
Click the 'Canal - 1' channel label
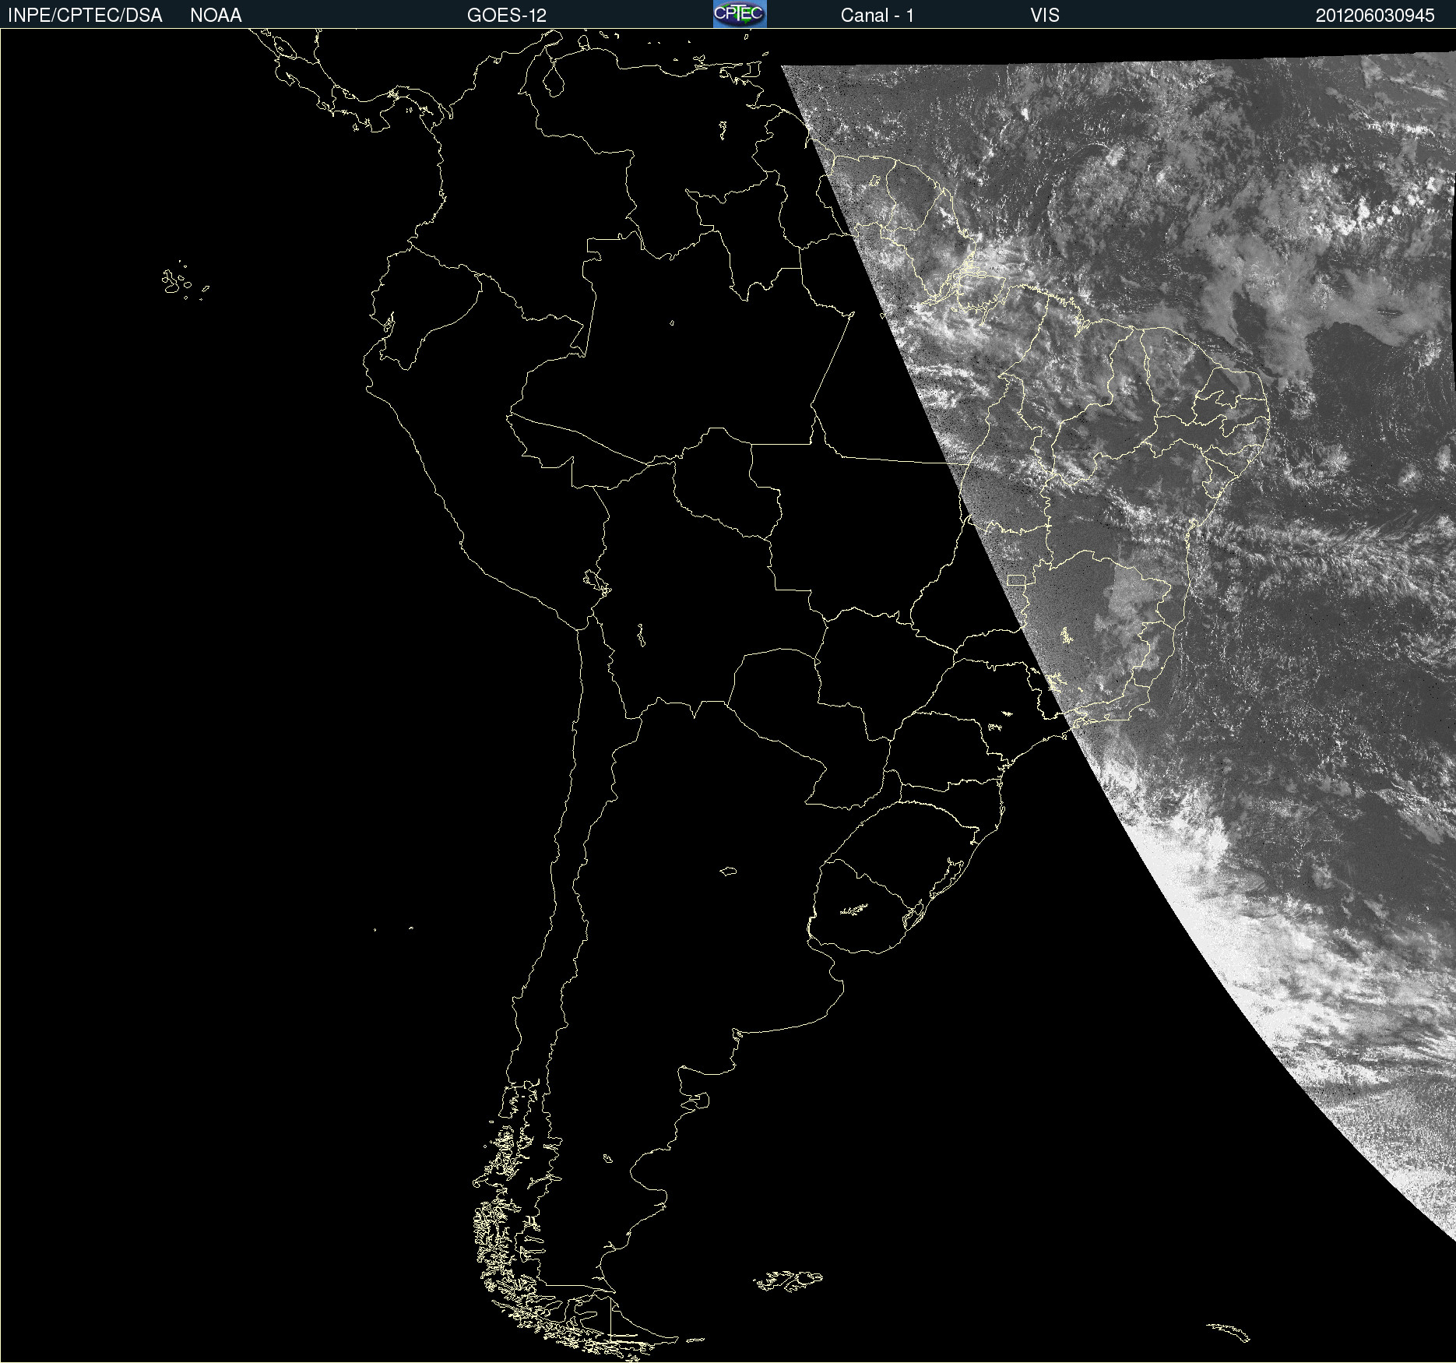(x=877, y=16)
